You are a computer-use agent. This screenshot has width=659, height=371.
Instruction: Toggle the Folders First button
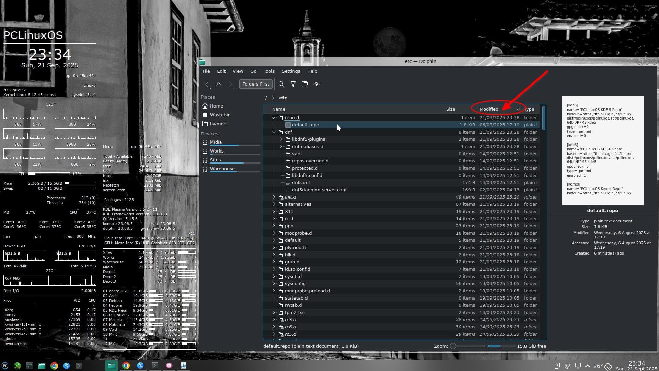pyautogui.click(x=256, y=84)
